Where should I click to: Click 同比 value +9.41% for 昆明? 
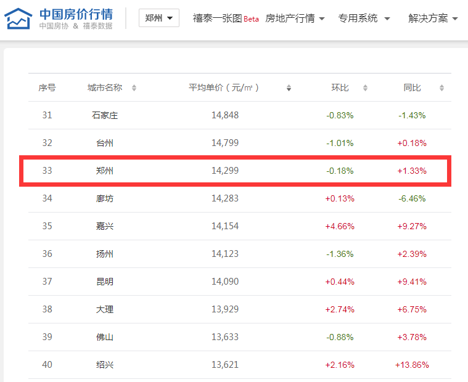[412, 282]
